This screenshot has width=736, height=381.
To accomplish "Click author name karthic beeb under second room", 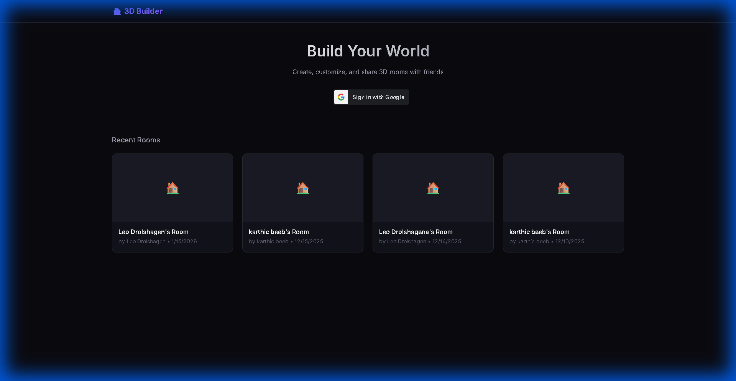I will [x=272, y=241].
